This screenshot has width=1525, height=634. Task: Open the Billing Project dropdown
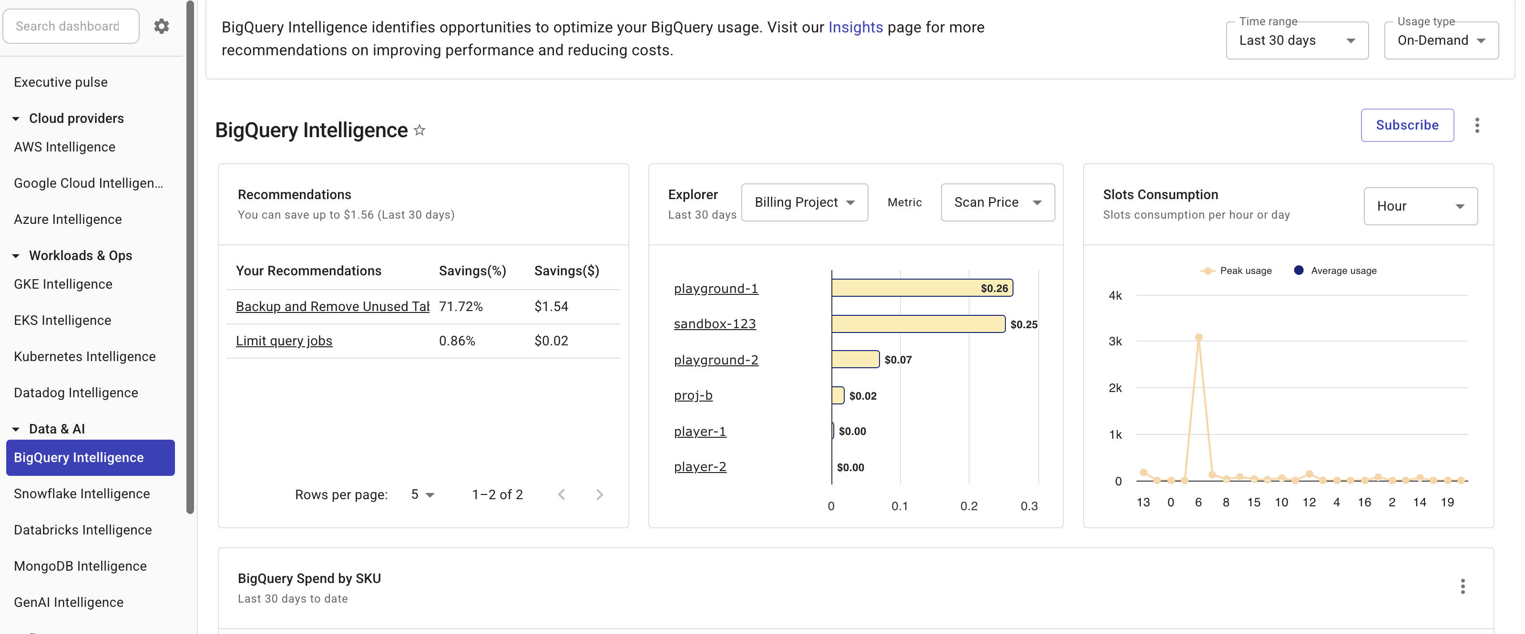(x=805, y=202)
